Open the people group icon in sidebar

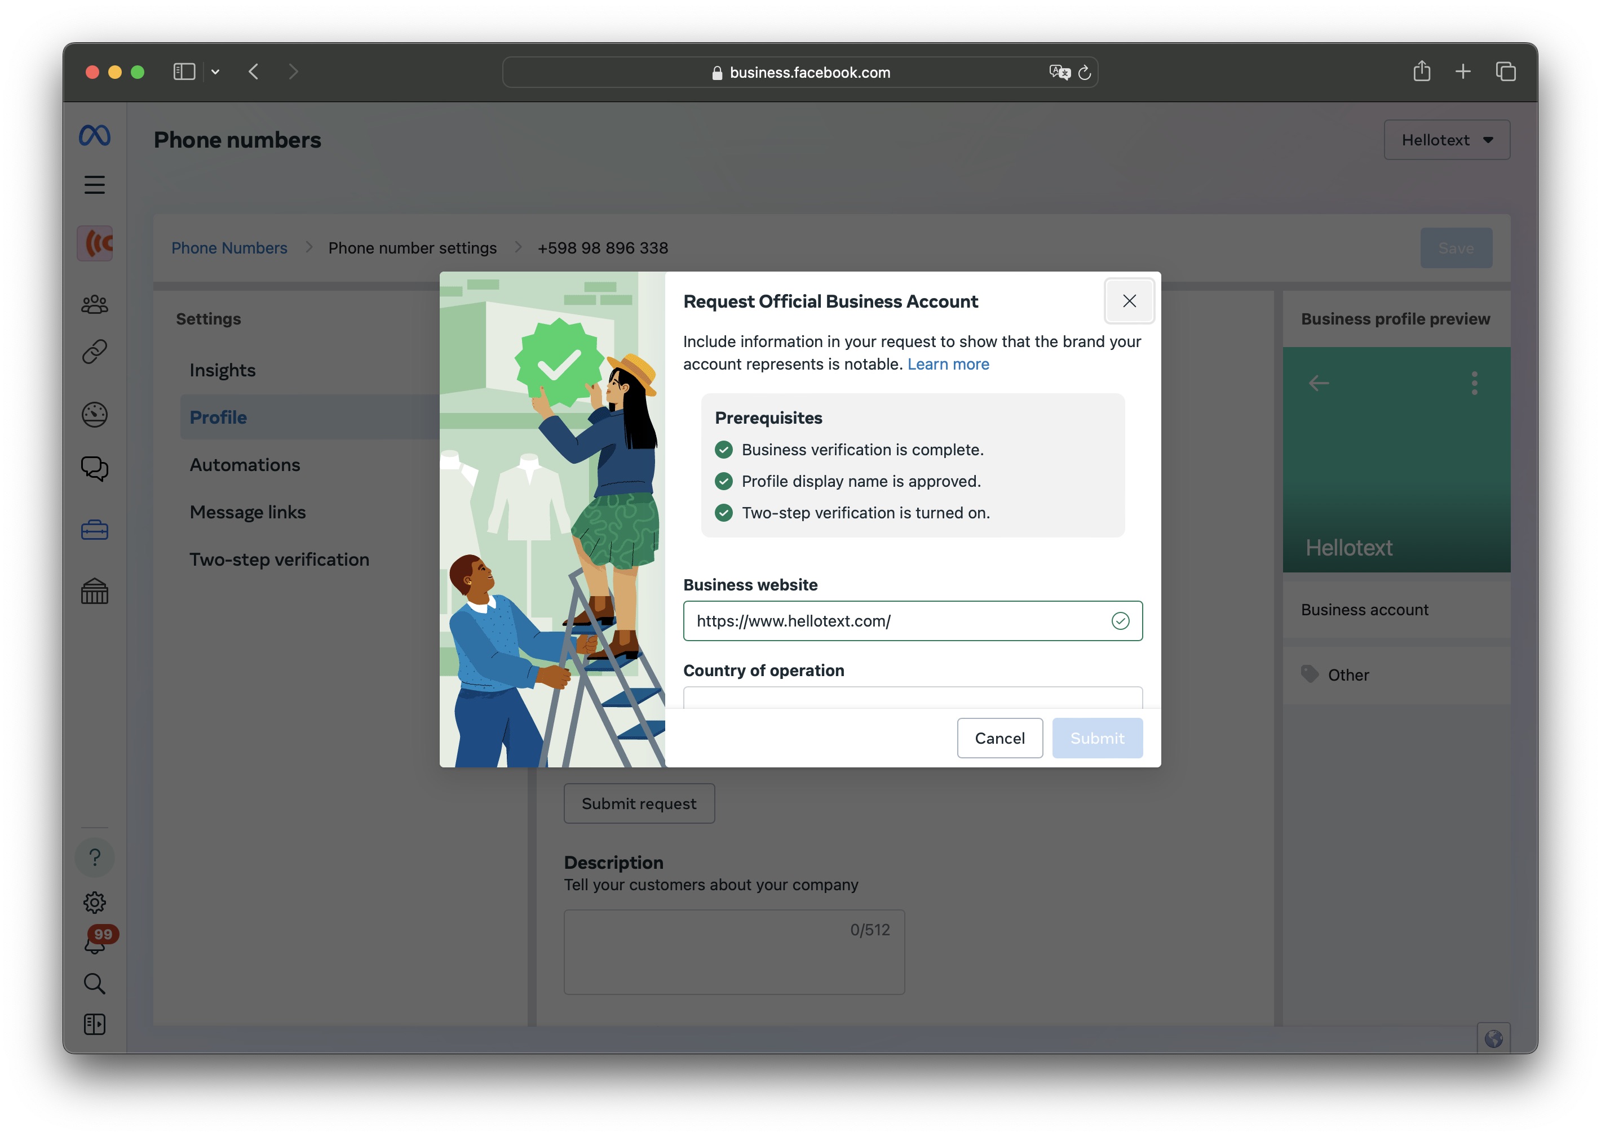click(95, 304)
